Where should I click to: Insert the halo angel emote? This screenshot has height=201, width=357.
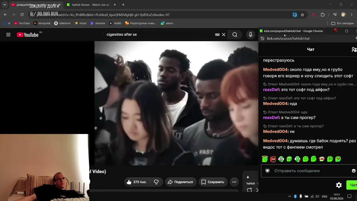point(265,159)
